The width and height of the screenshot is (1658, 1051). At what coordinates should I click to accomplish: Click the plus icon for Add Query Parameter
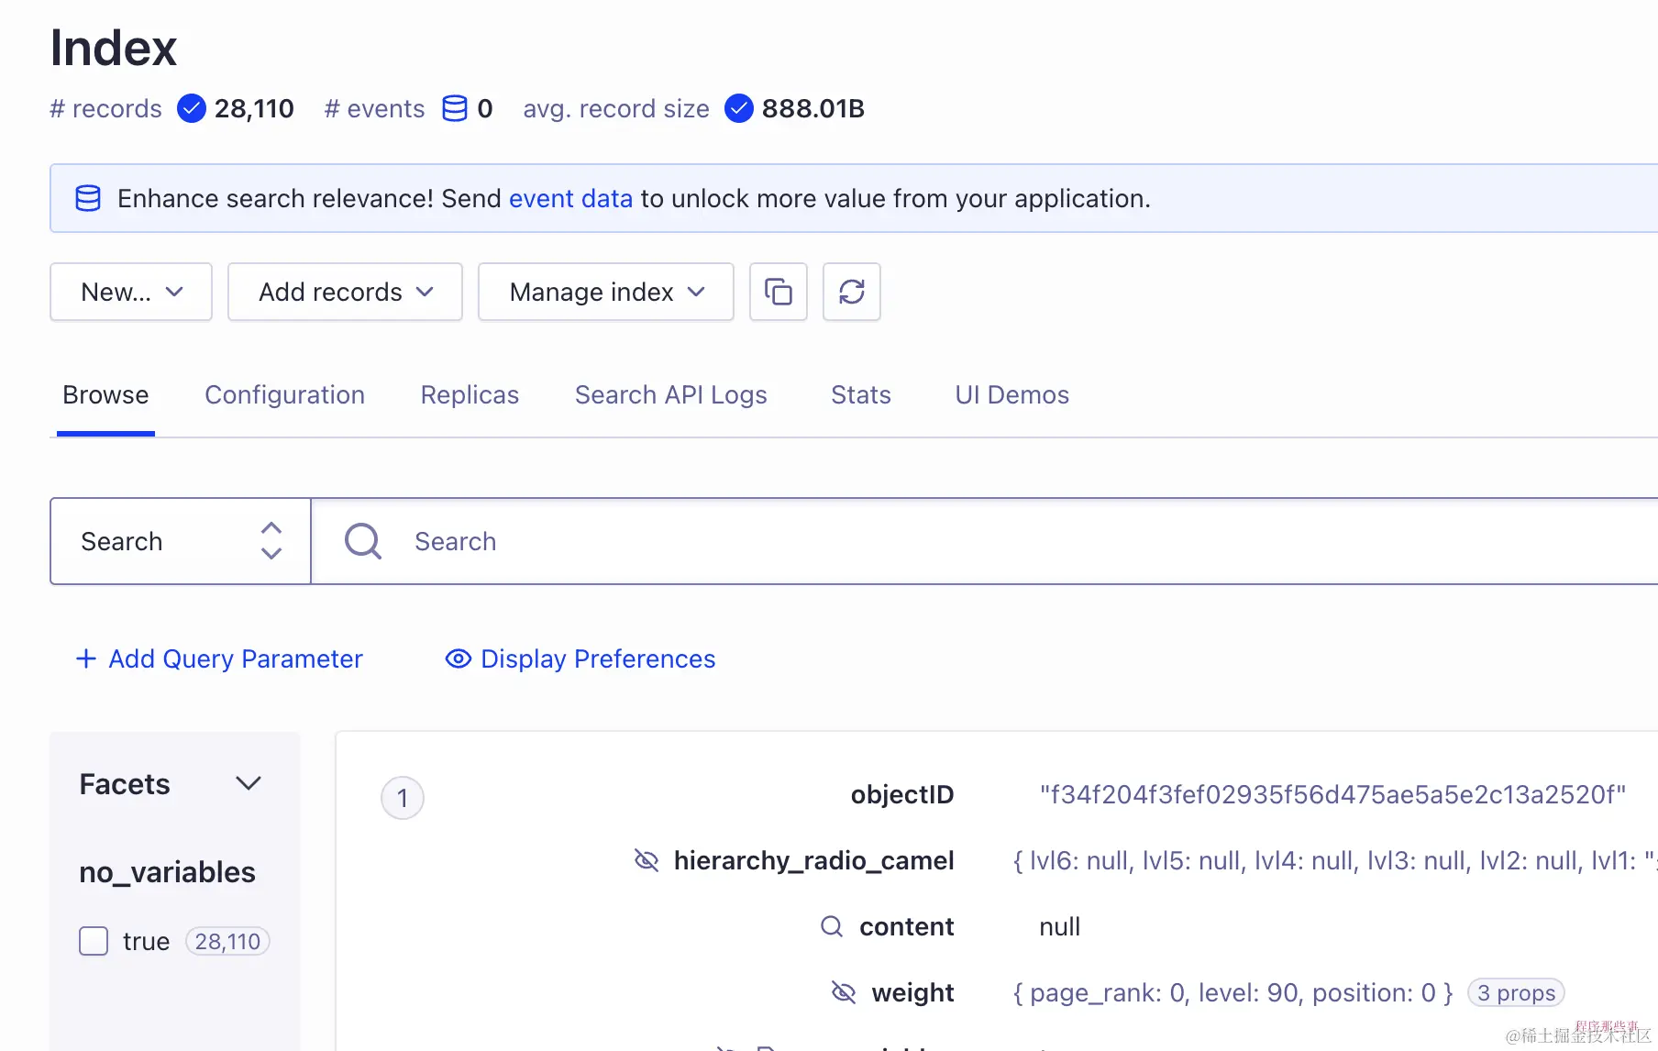point(86,658)
